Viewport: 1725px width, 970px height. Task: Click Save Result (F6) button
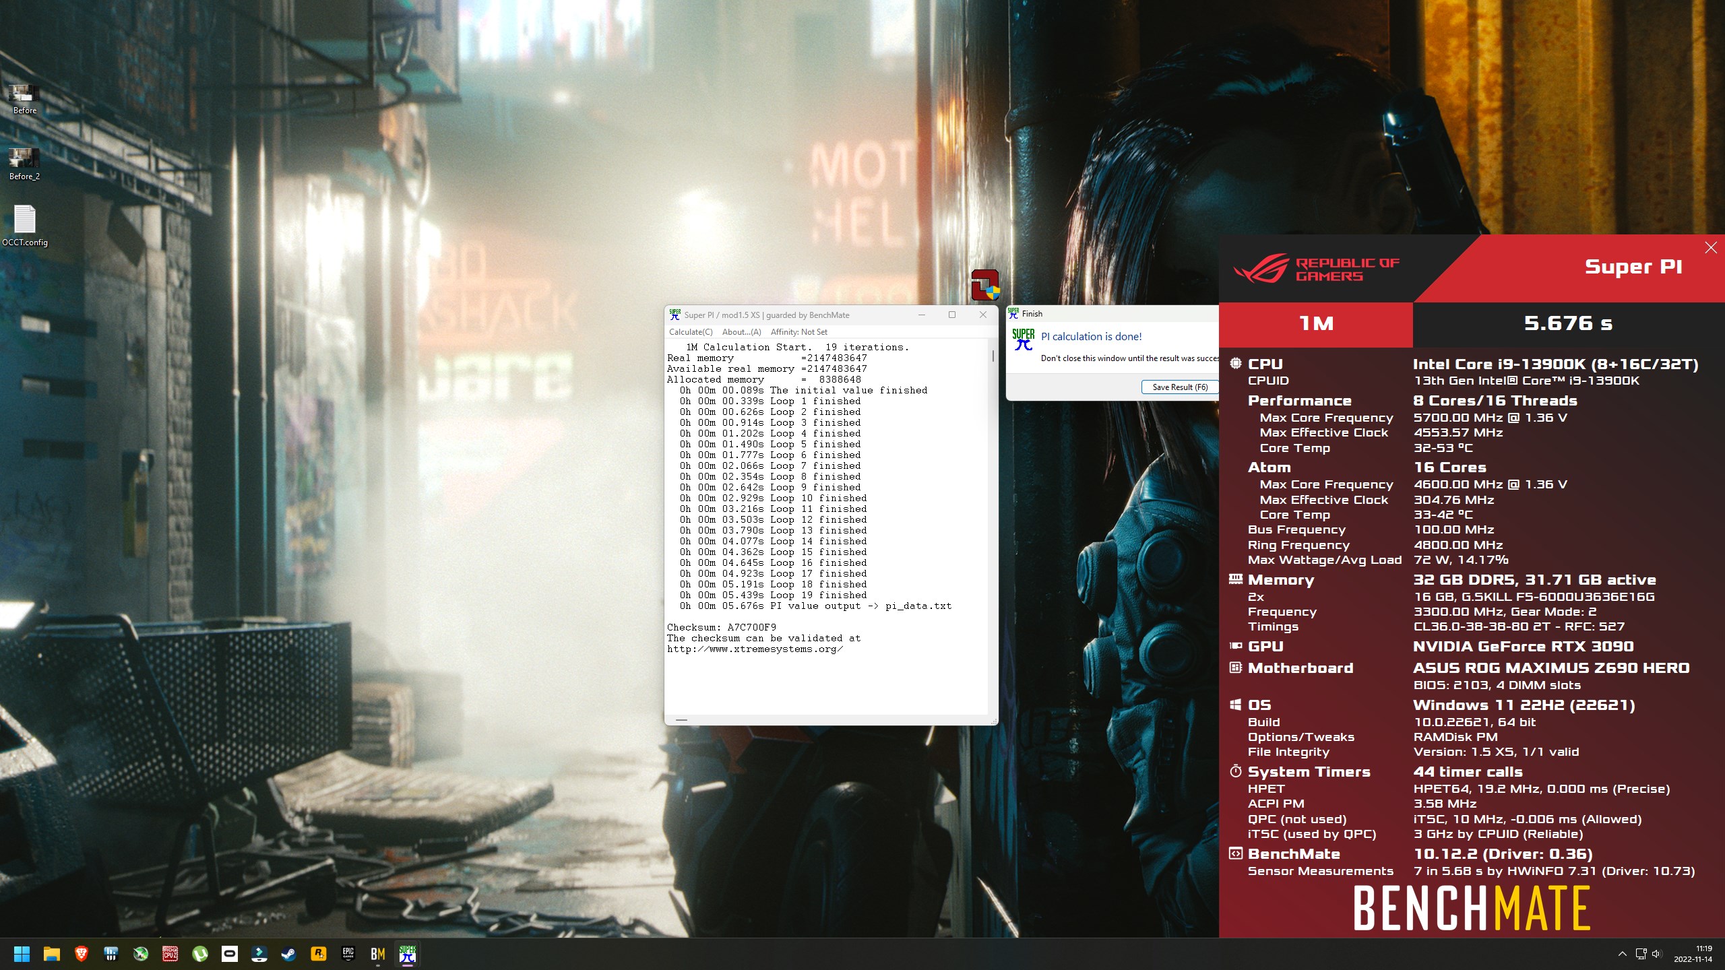1180,387
